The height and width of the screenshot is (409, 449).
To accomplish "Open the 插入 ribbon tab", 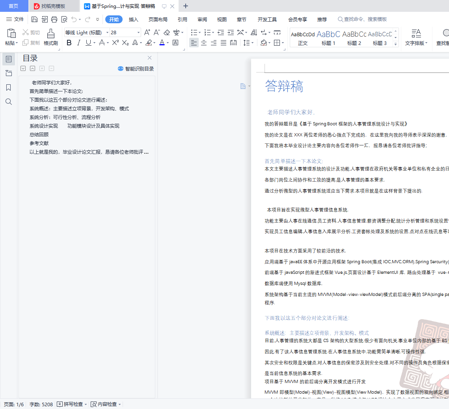I will pyautogui.click(x=134, y=19).
